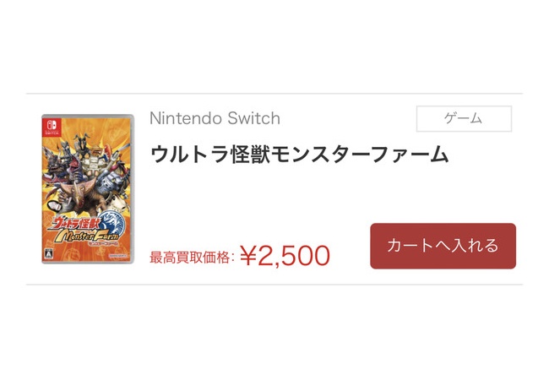The image size is (549, 380).
Task: Click the word Nintendo in platform label
Action: [x=186, y=118]
